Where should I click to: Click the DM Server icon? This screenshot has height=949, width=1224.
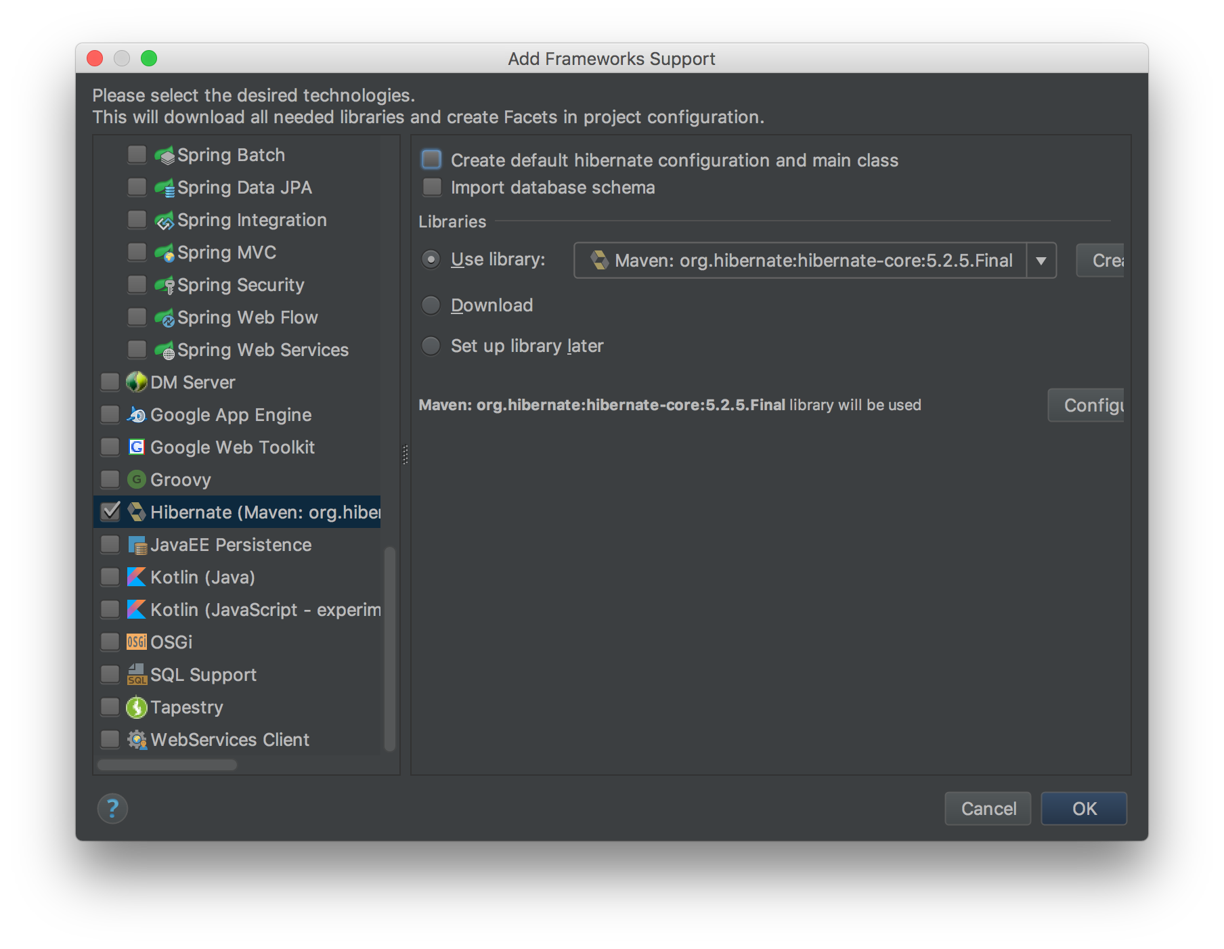[x=137, y=382]
